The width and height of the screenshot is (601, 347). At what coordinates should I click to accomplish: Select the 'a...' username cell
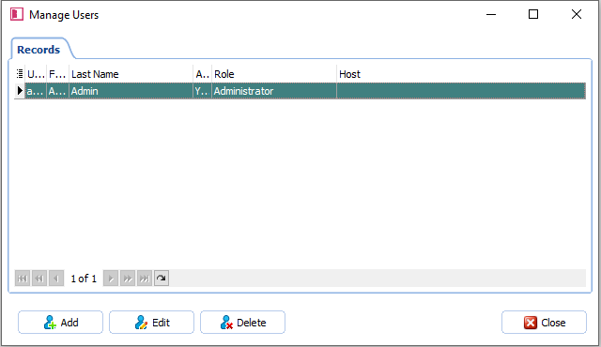36,91
